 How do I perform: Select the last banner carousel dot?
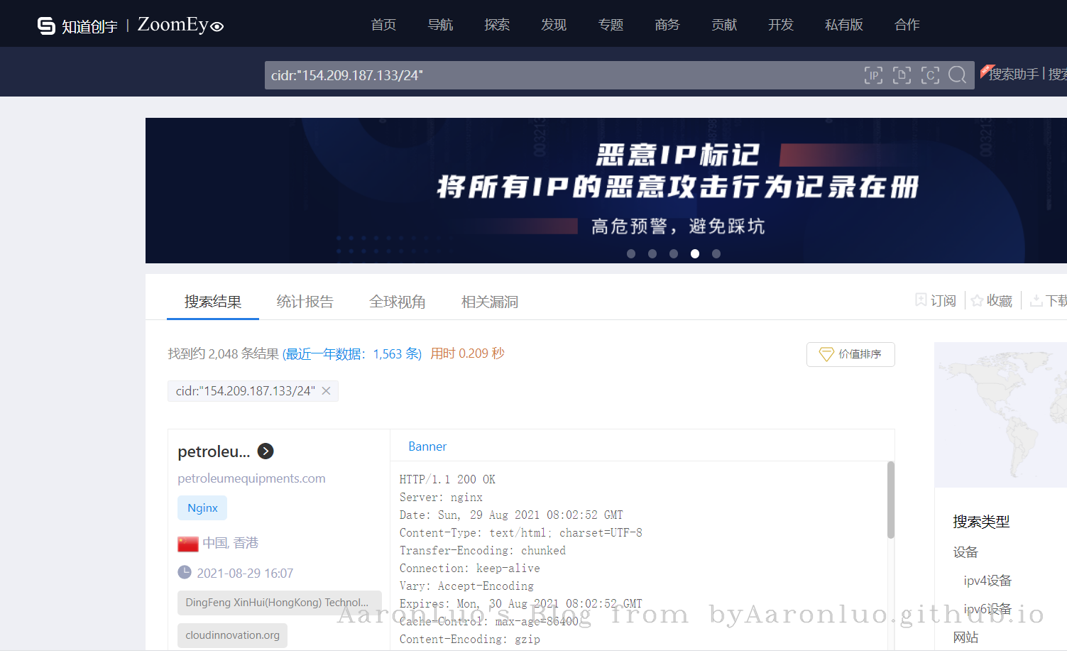(x=716, y=253)
